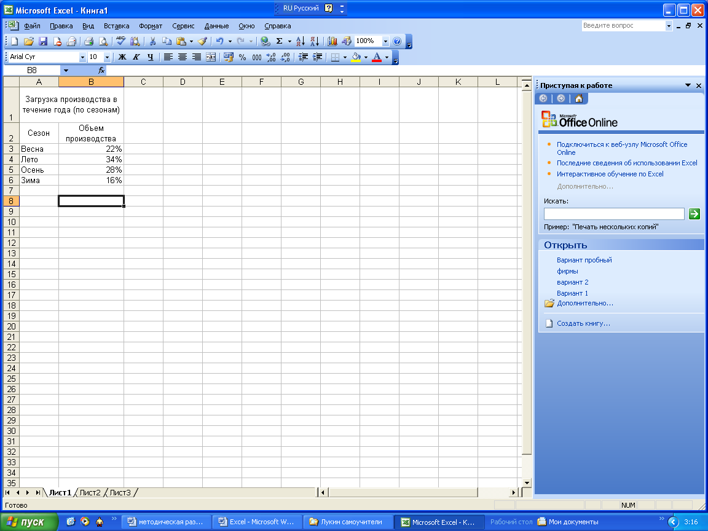The height and width of the screenshot is (531, 708).
Task: Expand the Undo history arrow
Action: pos(230,42)
